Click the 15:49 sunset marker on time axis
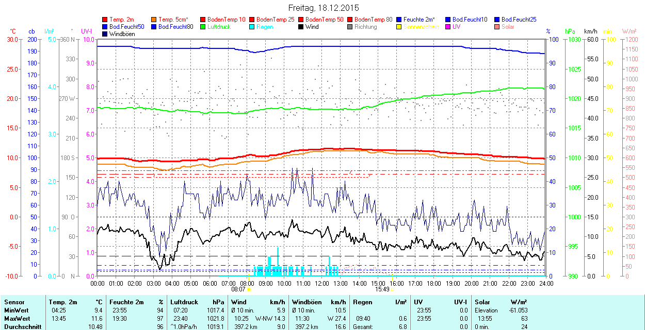 point(384,289)
